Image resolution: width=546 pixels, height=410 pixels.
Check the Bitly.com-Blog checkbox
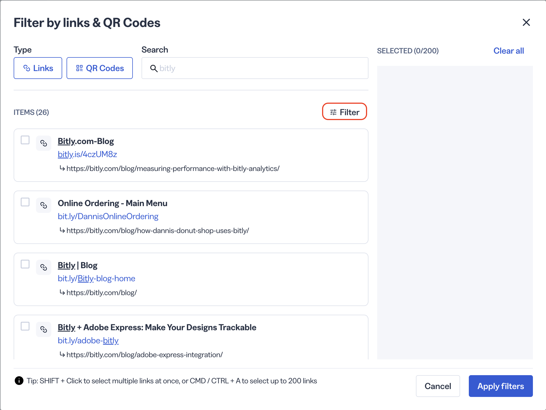25,140
